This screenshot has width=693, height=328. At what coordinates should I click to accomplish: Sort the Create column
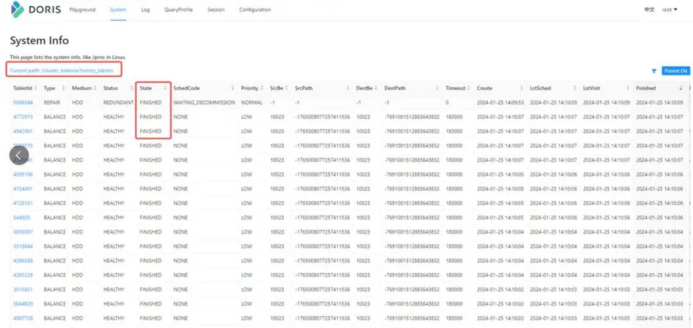point(522,89)
